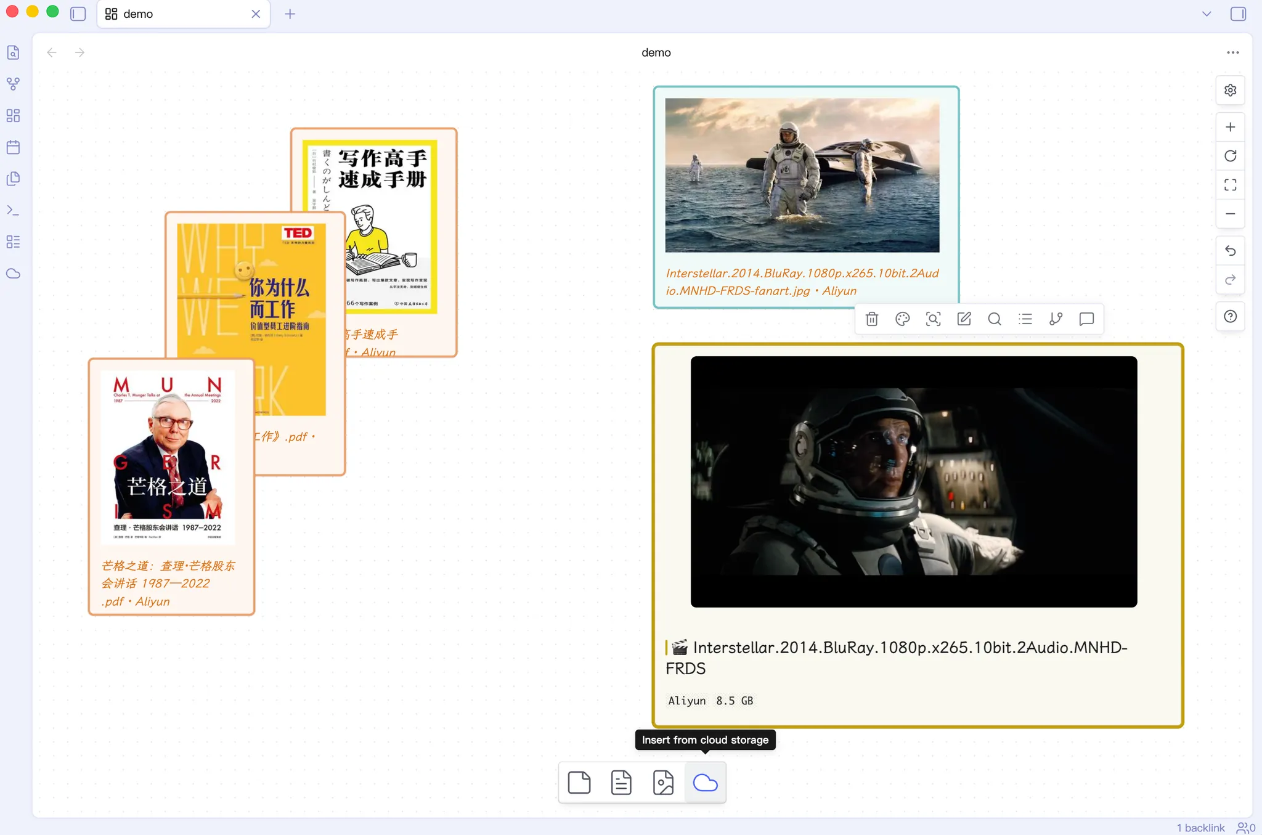This screenshot has width=1262, height=835.
Task: Open daily note calendar icon
Action: (x=13, y=147)
